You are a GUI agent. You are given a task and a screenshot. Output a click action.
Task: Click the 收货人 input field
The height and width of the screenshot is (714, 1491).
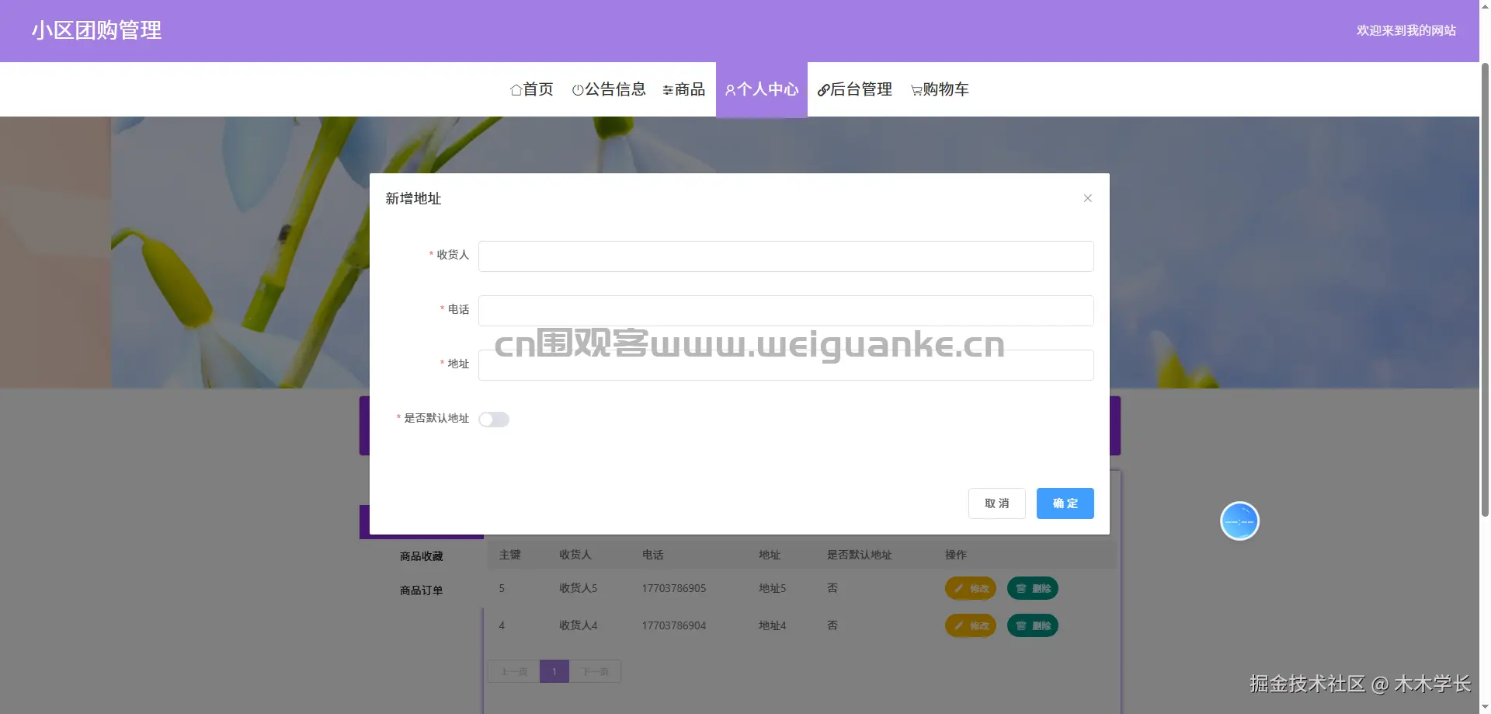(x=785, y=256)
